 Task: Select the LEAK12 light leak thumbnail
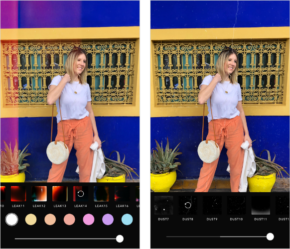coord(39,194)
